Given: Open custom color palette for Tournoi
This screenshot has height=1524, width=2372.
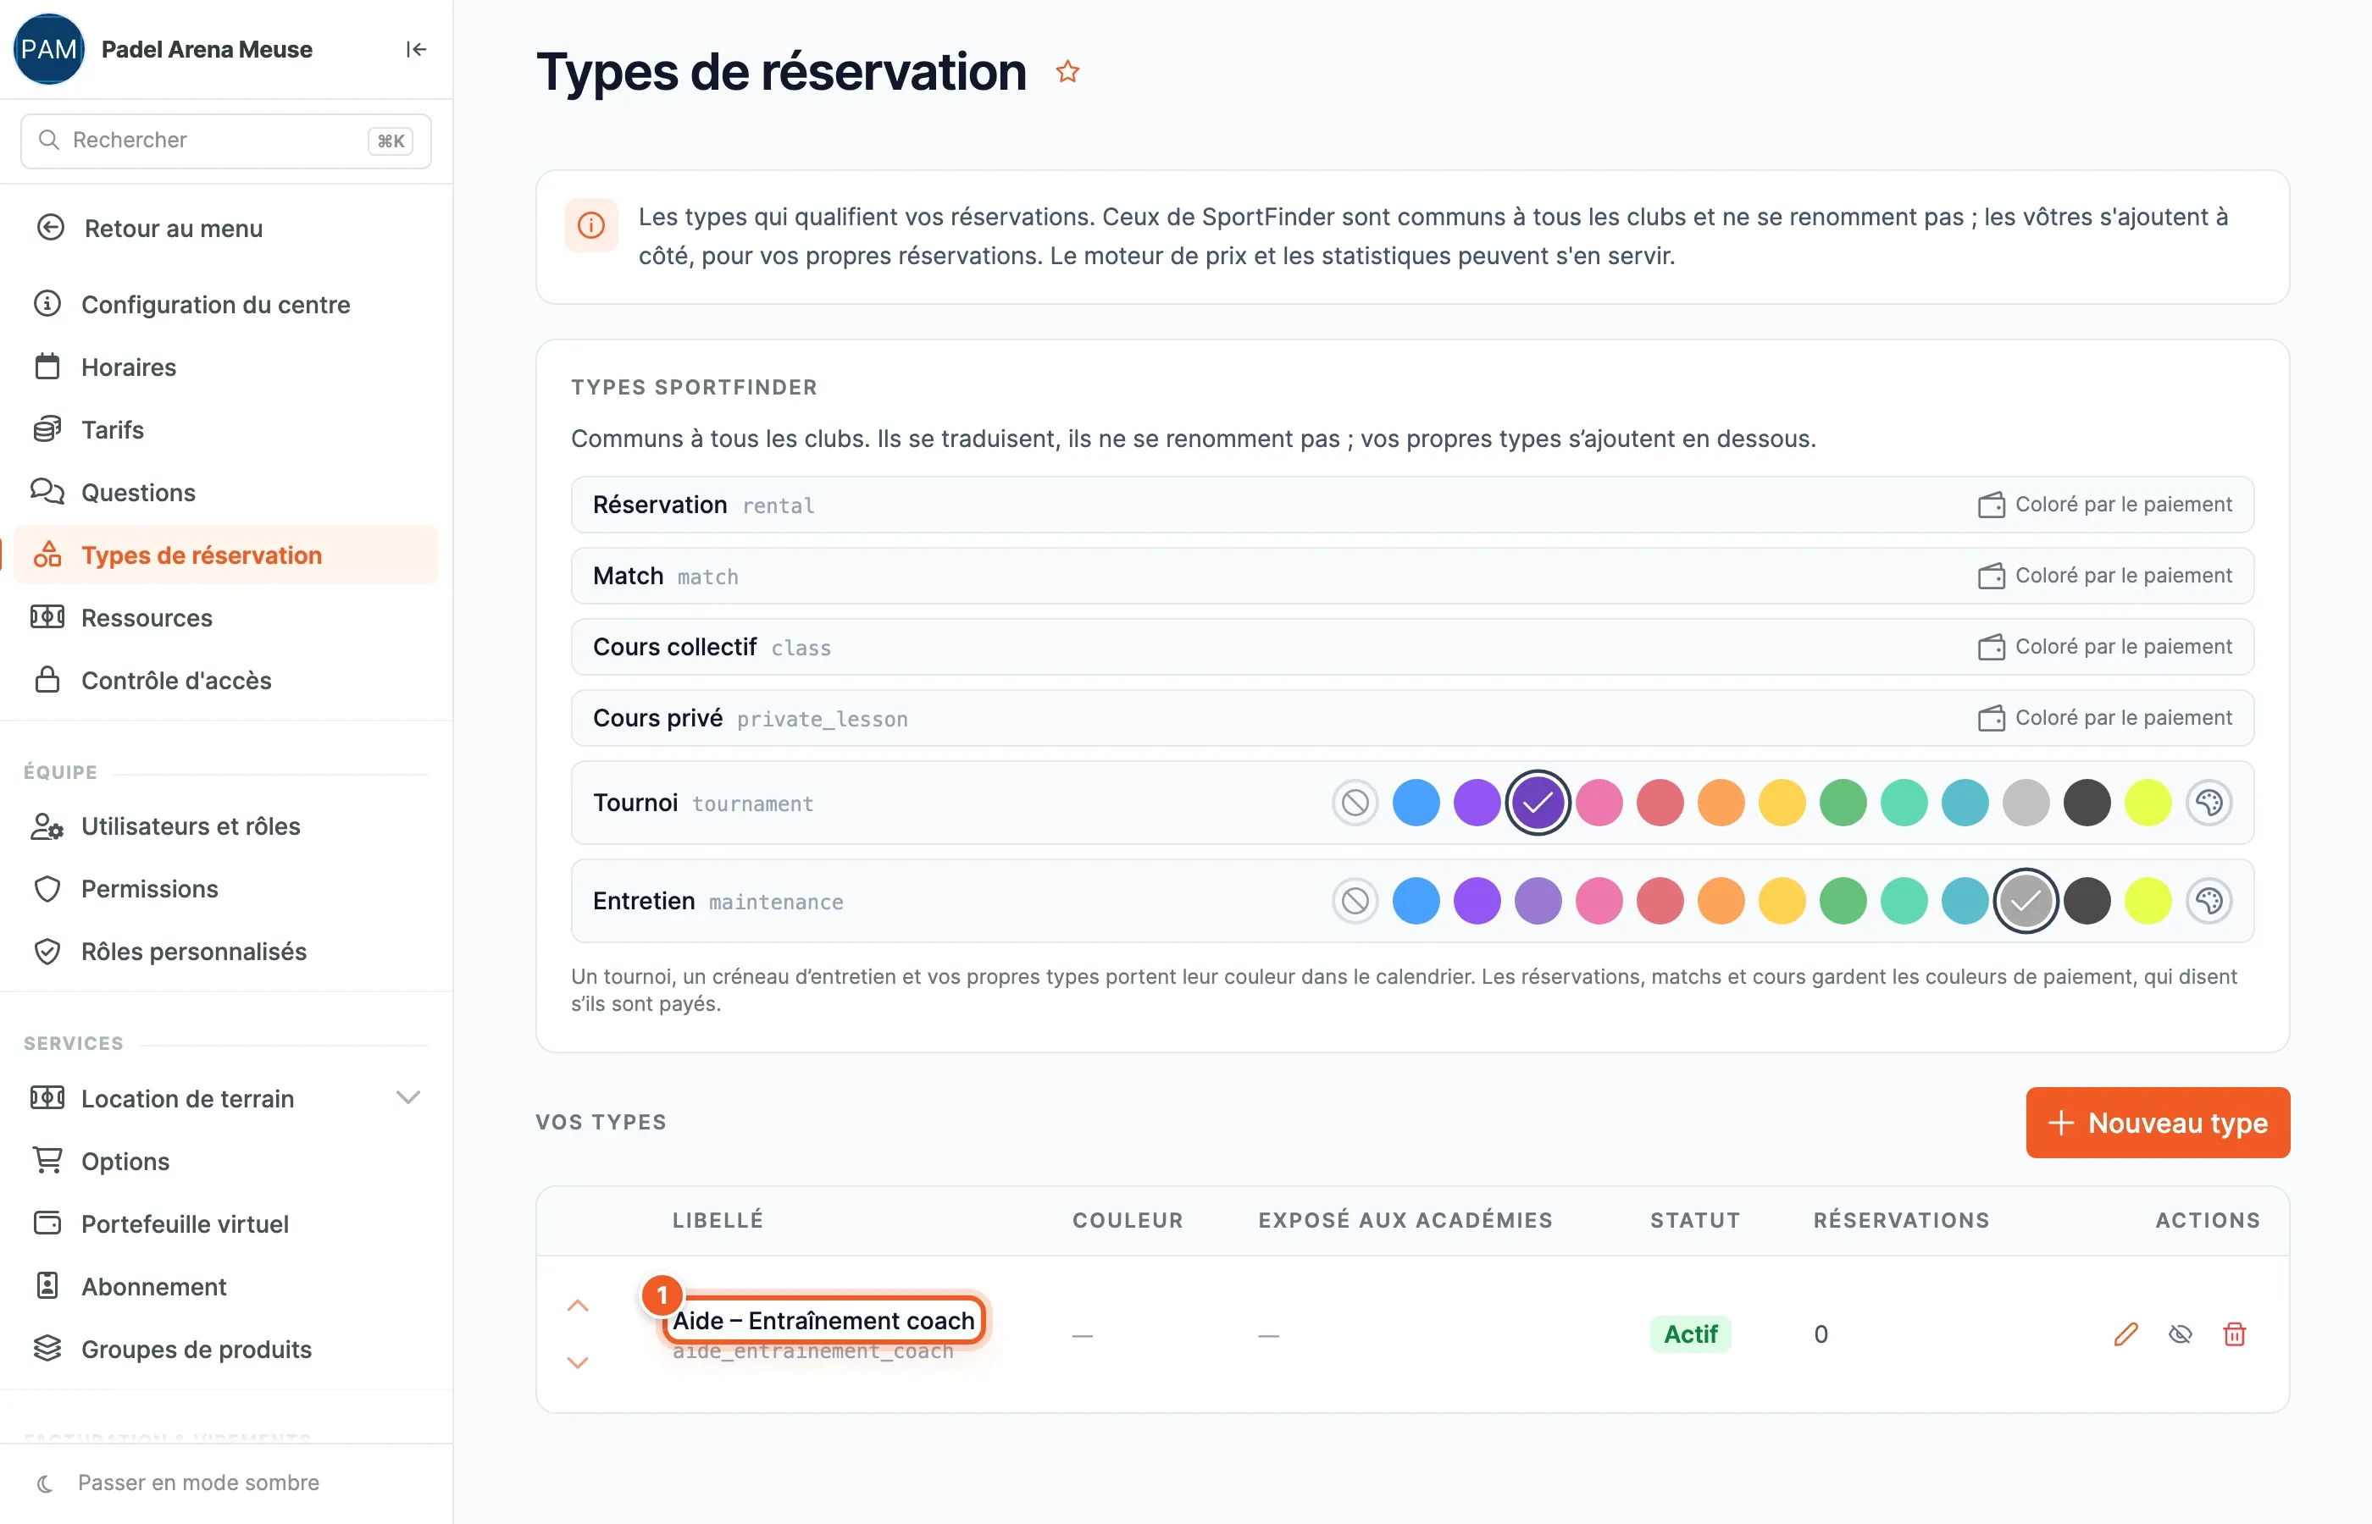Looking at the screenshot, I should [2209, 803].
